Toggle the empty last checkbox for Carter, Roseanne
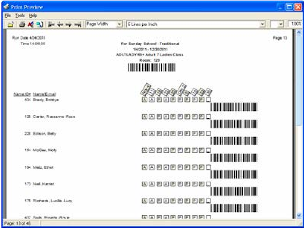This screenshot has height=228, width=304. click(208, 117)
